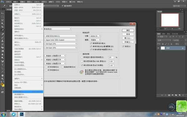This screenshot has width=187, height=117.
Task: Click the yellow background color swatch
Action: click(3, 85)
